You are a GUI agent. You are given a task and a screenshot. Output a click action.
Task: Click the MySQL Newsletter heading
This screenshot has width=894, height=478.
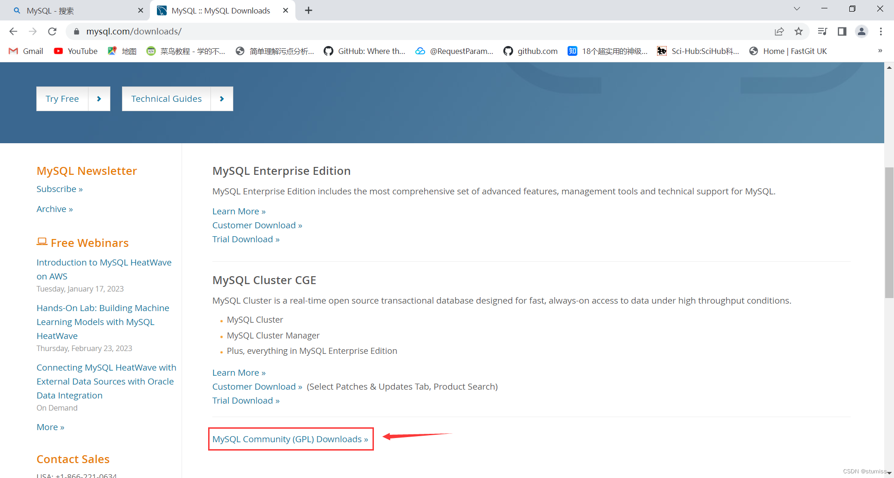point(87,171)
